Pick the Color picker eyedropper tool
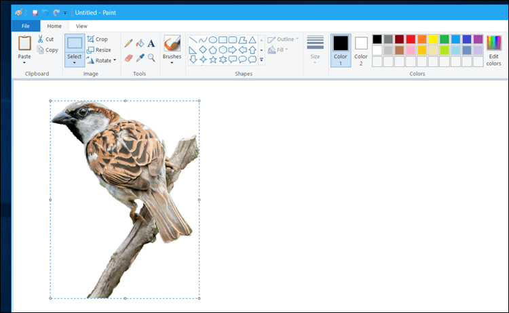The image size is (509, 313). click(x=140, y=58)
